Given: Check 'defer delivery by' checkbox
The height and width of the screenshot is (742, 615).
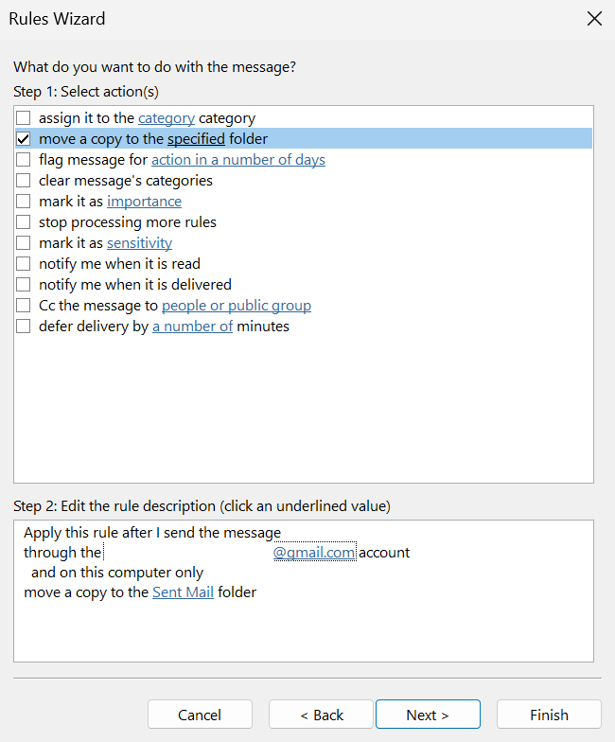Looking at the screenshot, I should (23, 326).
